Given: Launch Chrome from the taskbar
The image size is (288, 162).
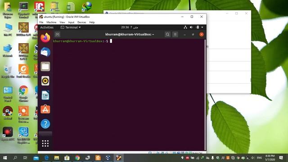Looking at the screenshot, I should tap(77, 158).
